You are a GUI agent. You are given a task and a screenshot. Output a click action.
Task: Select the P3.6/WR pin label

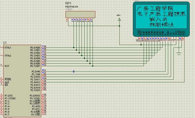click(x=35, y=112)
